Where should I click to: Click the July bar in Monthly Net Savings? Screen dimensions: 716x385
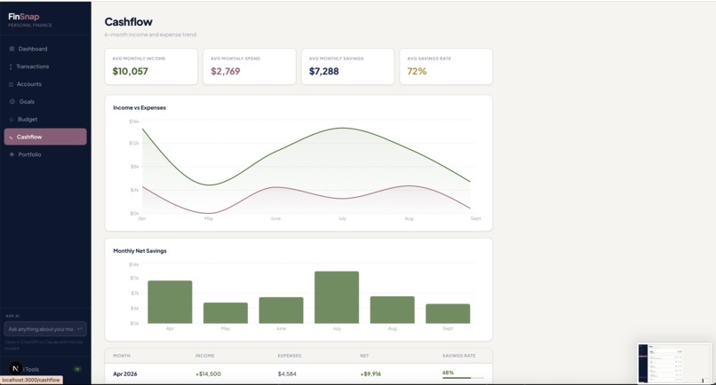click(x=337, y=297)
